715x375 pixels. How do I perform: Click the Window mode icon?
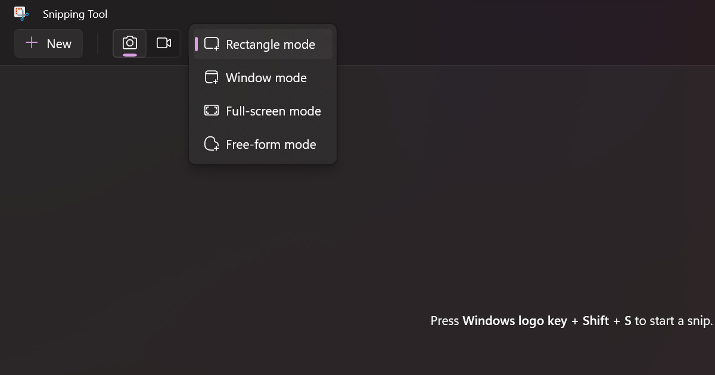pos(212,77)
